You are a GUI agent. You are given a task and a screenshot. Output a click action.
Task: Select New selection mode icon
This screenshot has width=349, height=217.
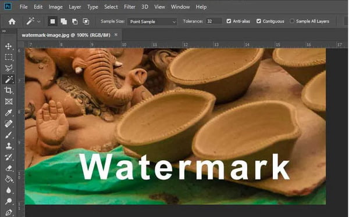pos(53,21)
